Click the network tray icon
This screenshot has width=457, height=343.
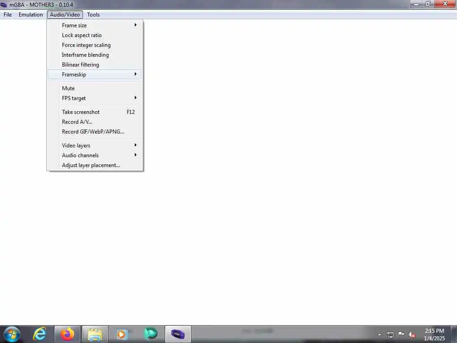tap(390, 335)
